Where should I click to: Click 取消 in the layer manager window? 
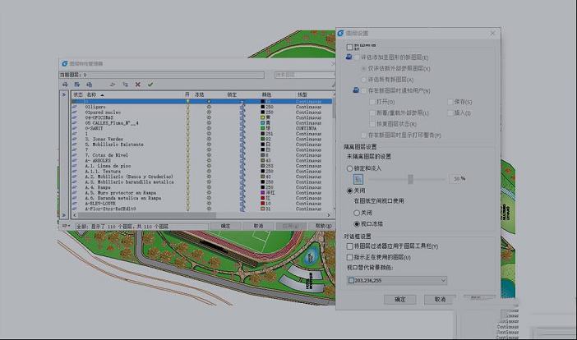[258, 226]
